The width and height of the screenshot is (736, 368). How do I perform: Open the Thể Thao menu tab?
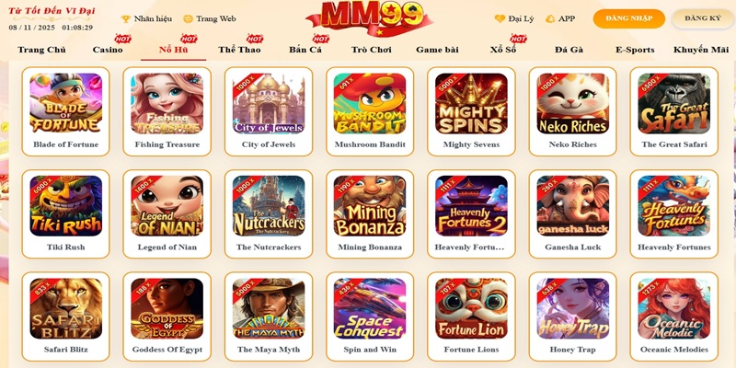[239, 50]
